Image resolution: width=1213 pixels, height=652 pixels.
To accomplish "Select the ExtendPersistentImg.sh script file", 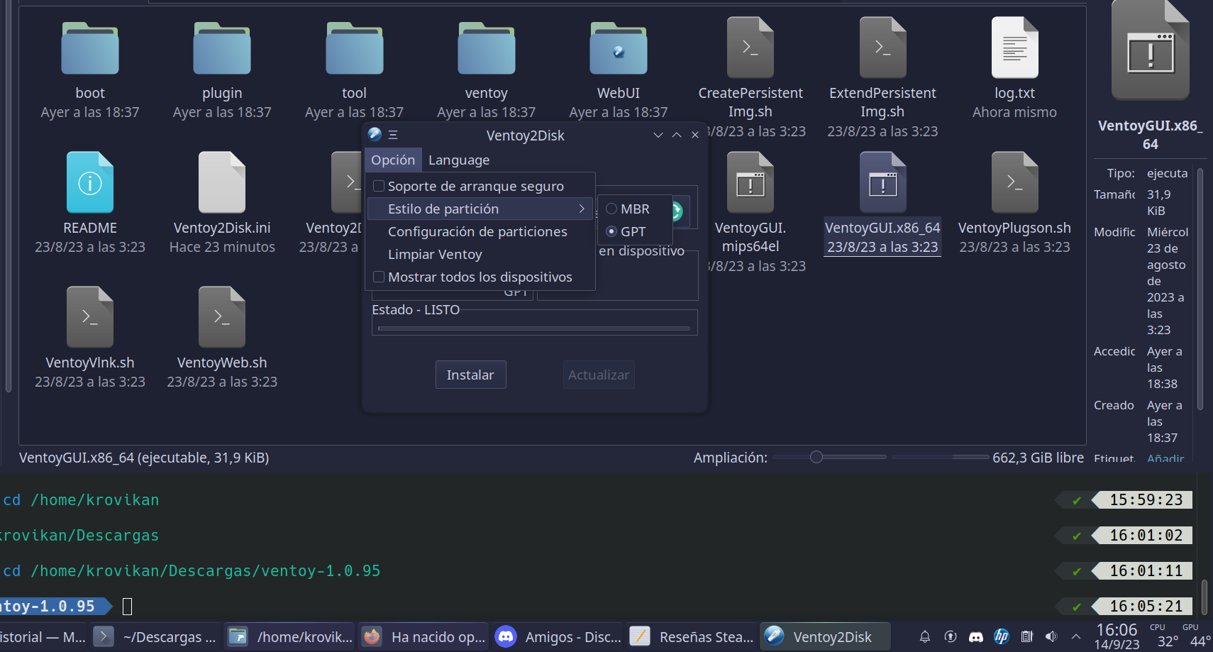I will 882,48.
